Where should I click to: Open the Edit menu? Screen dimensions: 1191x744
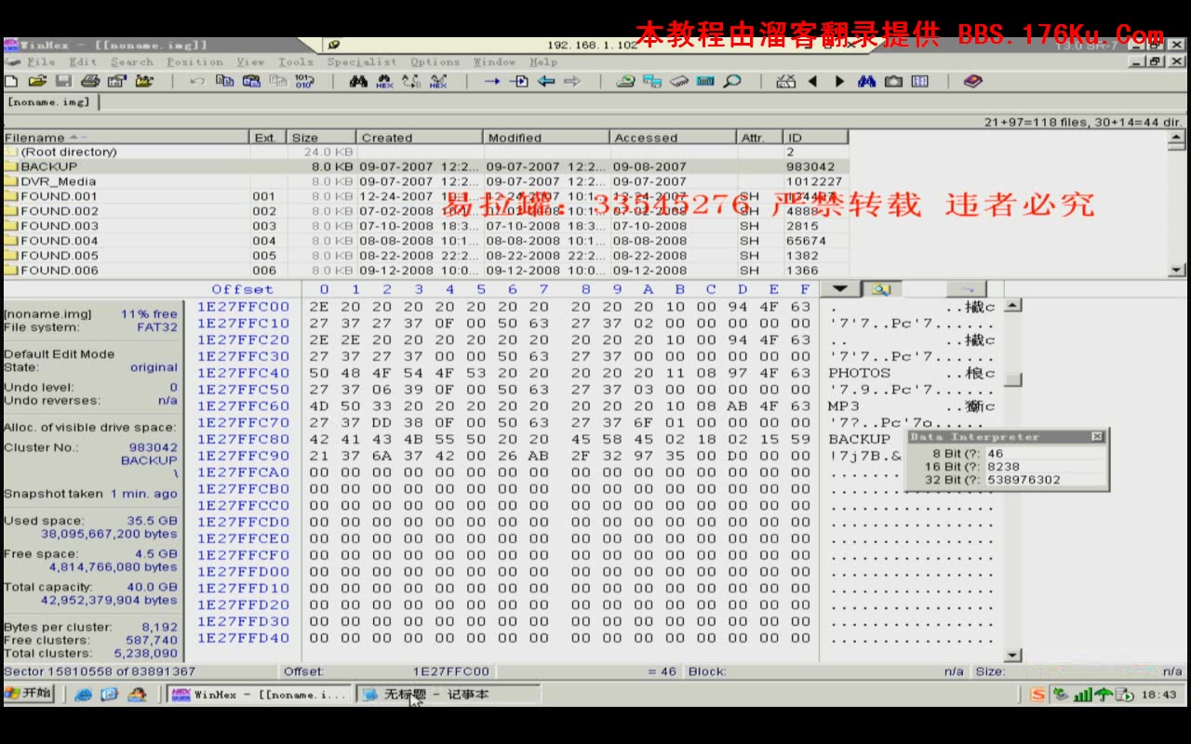[x=83, y=62]
